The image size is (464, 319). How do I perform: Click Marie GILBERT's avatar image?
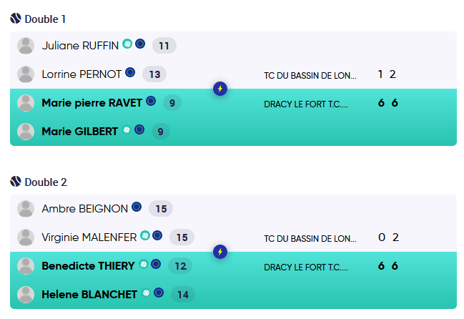coord(26,132)
